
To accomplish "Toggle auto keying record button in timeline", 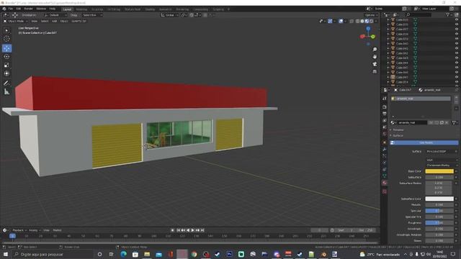I will pyautogui.click(x=173, y=230).
